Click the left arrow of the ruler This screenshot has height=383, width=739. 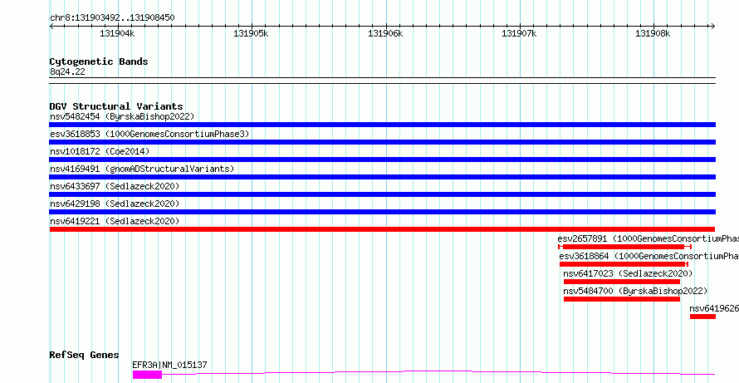51,27
